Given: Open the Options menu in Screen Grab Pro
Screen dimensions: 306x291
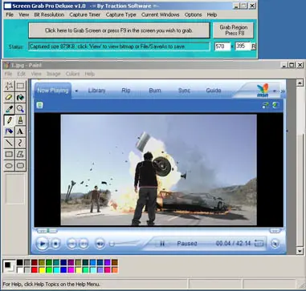Looking at the screenshot, I should [193, 14].
